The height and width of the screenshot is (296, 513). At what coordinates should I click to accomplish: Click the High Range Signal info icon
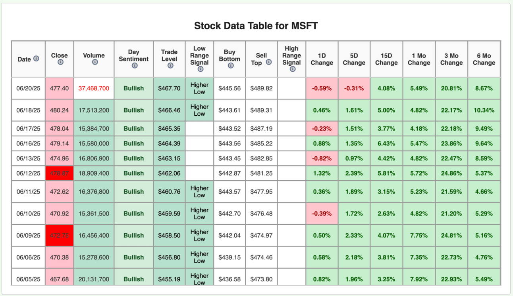pyautogui.click(x=293, y=69)
